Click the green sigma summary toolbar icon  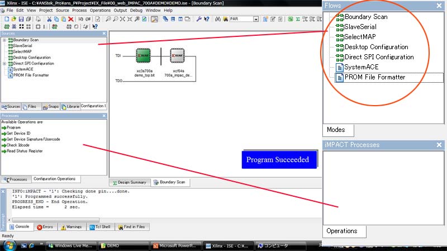click(298, 19)
